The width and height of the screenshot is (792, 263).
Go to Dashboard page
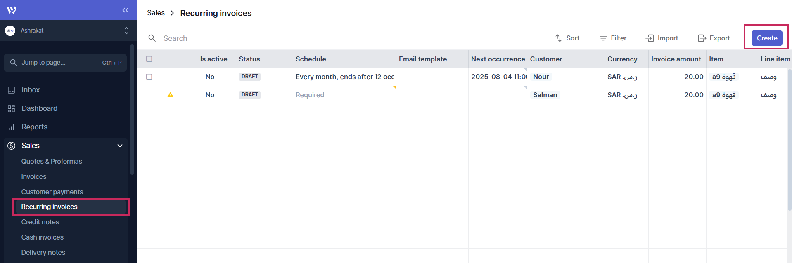tap(39, 108)
